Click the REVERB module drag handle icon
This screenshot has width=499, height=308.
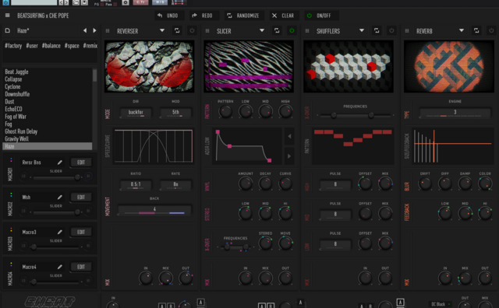click(x=407, y=31)
